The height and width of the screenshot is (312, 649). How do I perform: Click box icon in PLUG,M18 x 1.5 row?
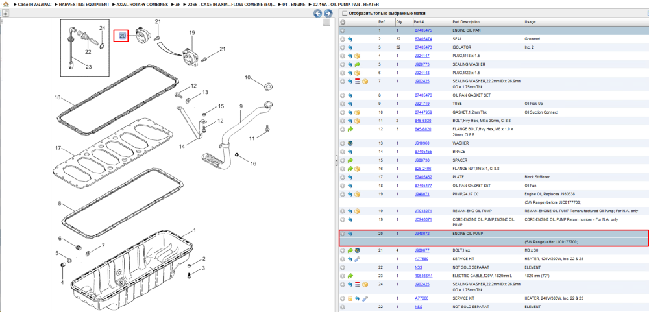358,56
